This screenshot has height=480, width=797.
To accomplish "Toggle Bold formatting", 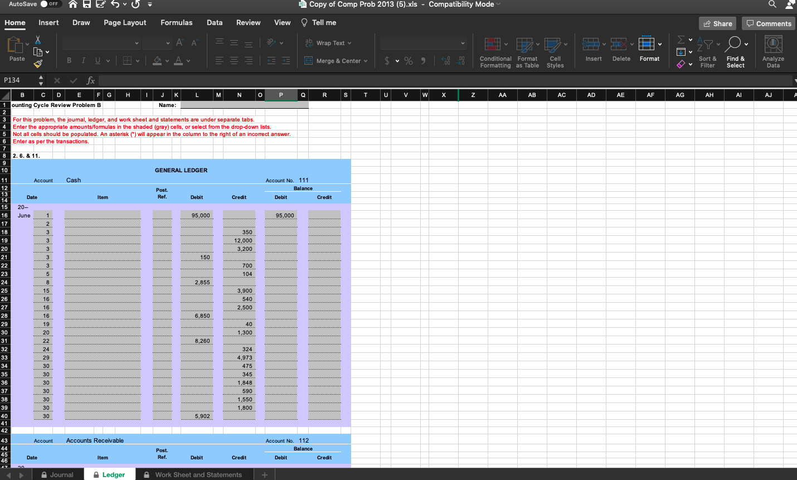I will point(69,61).
